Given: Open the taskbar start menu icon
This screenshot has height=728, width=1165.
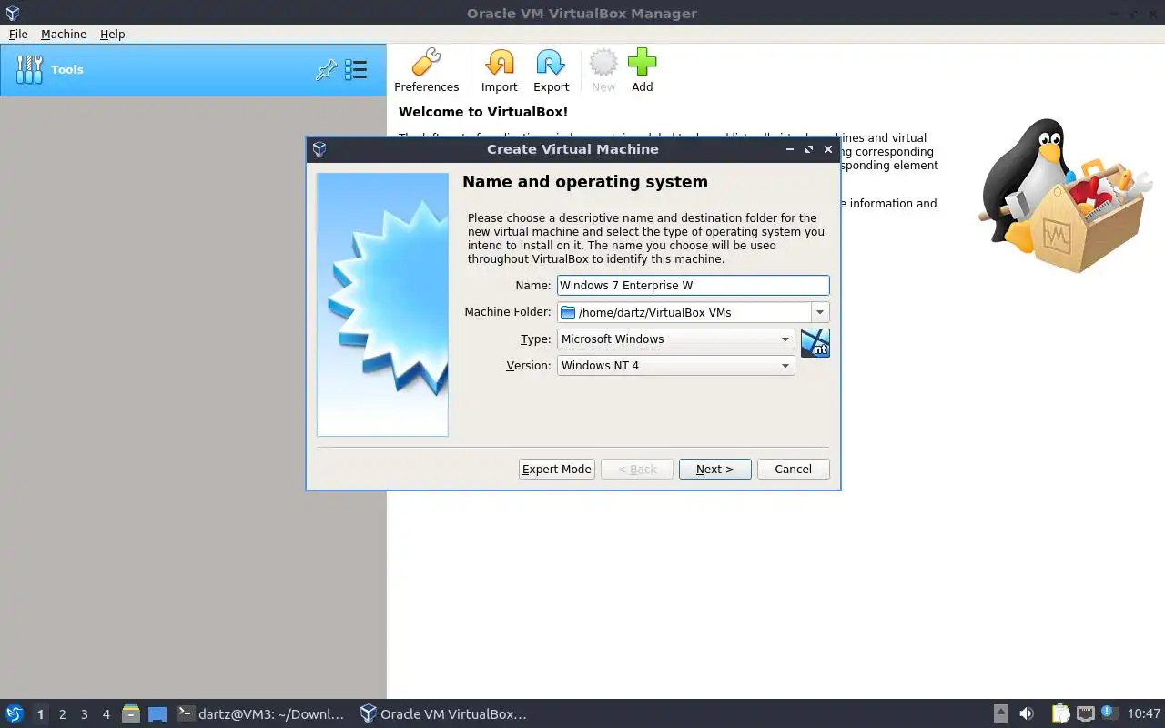Looking at the screenshot, I should 14,713.
